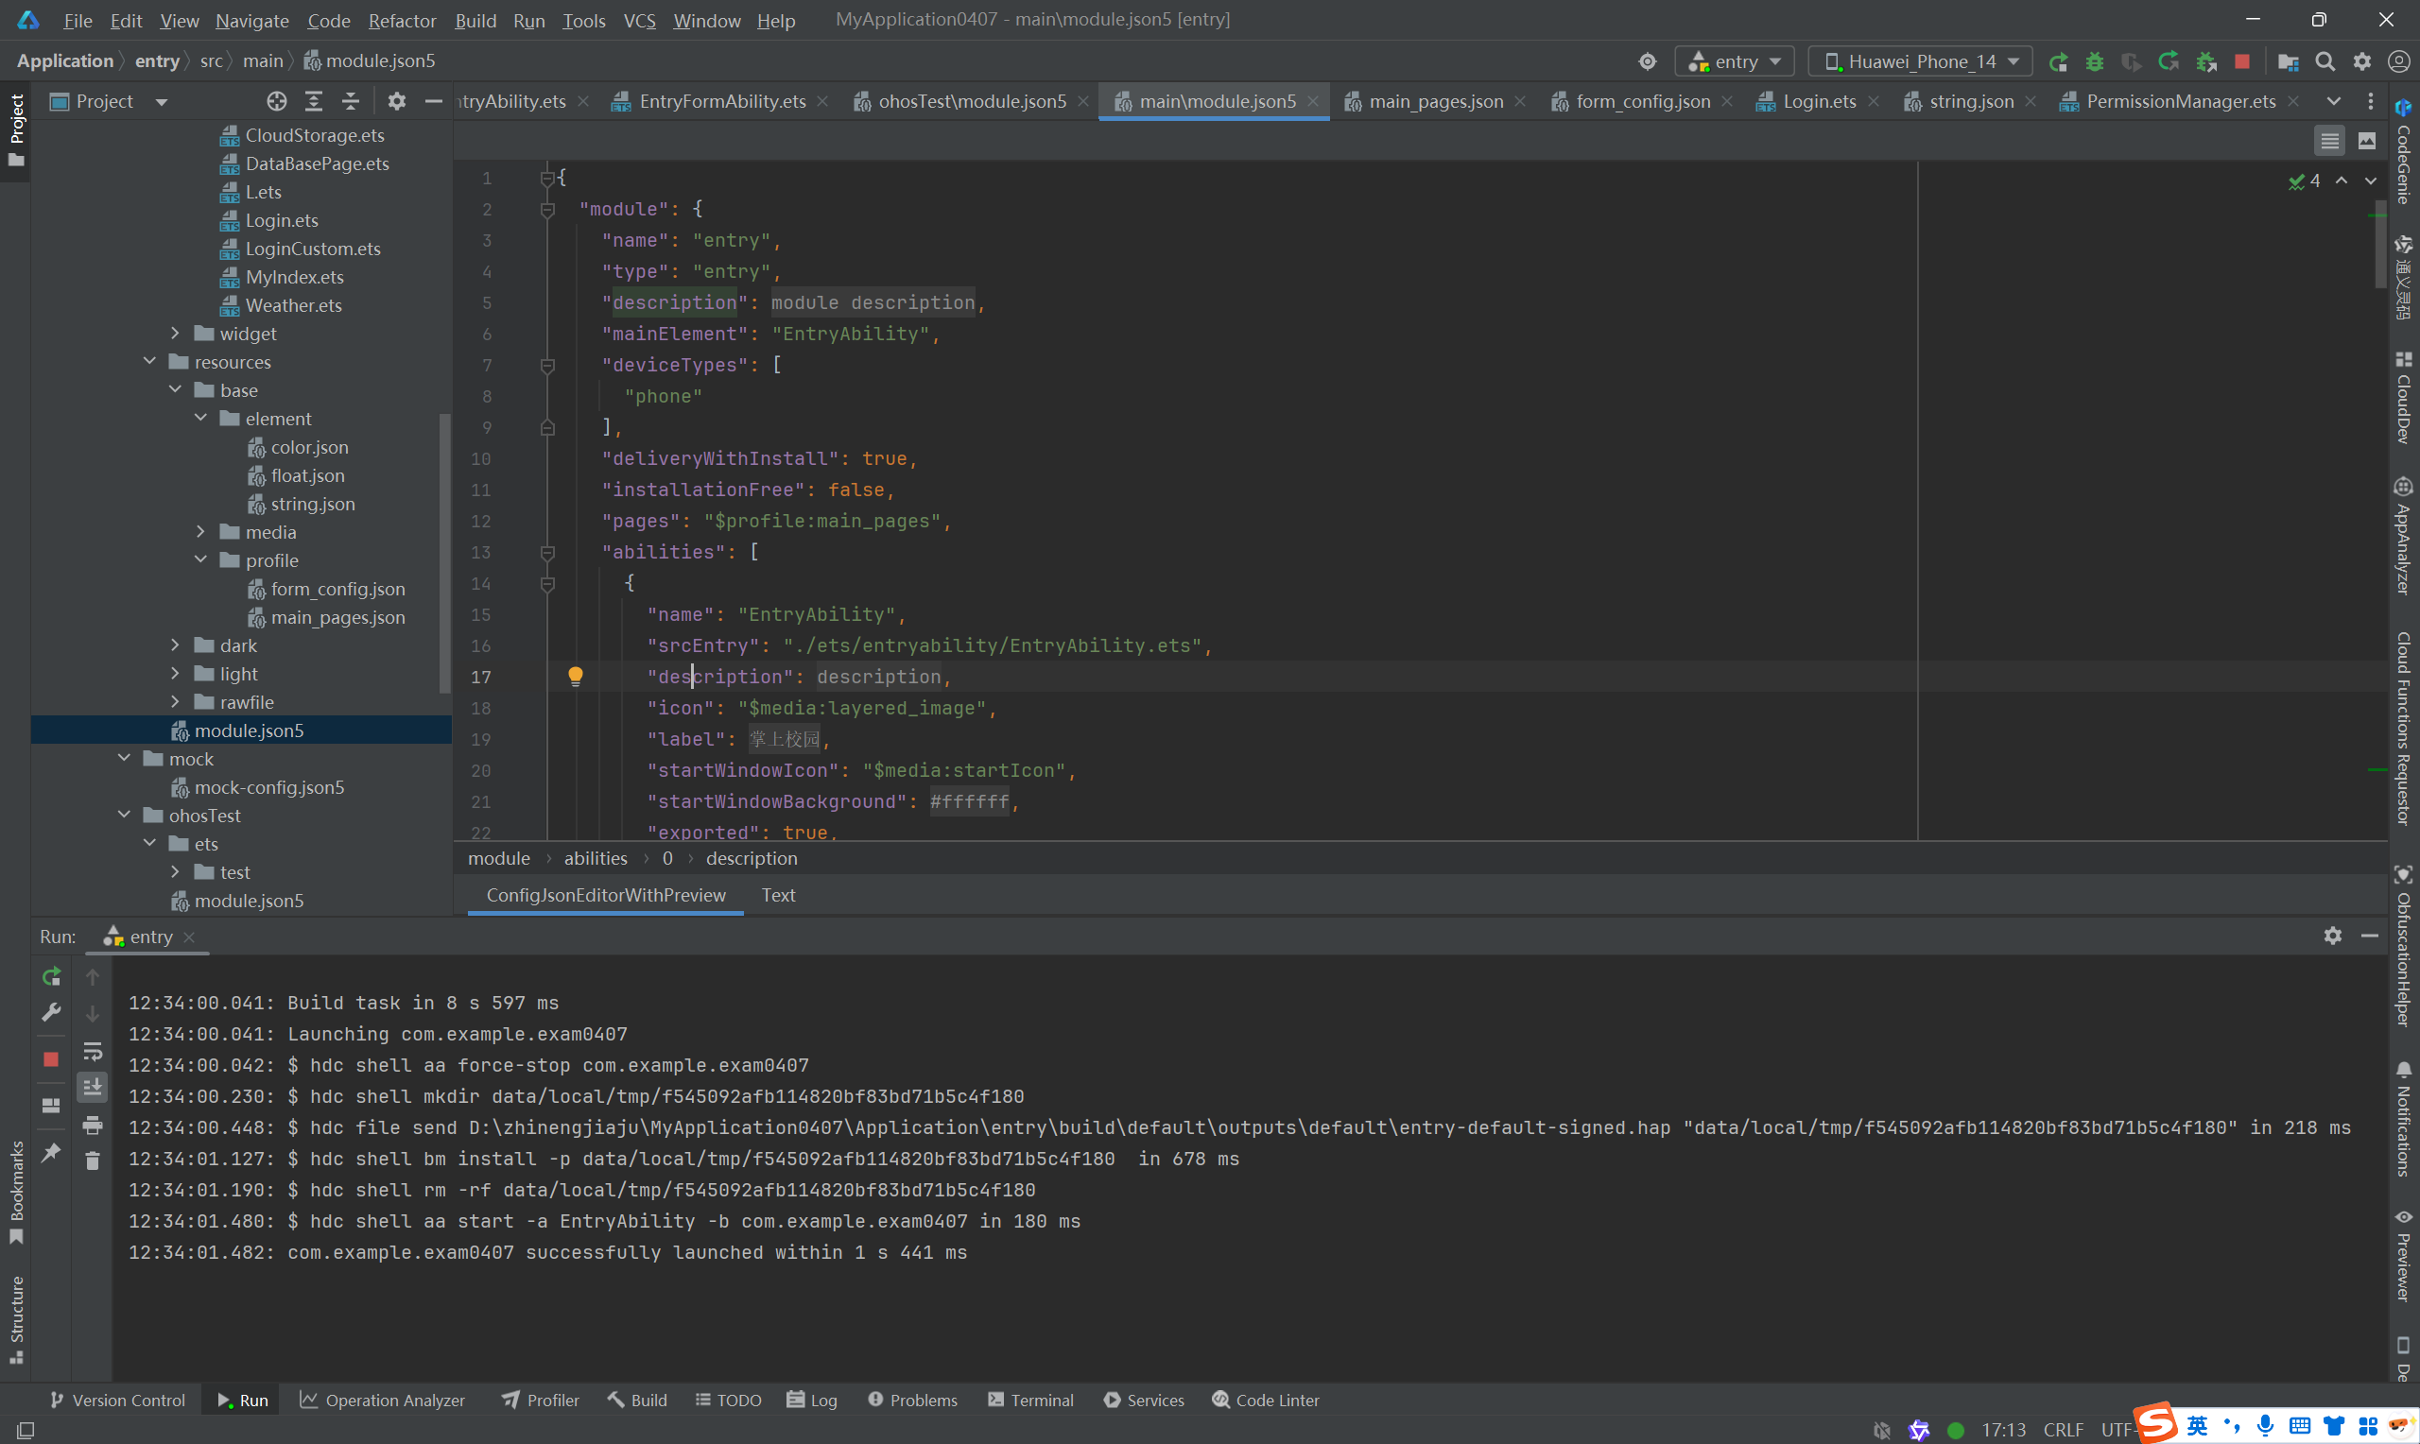Select opened file locate icon in Project panel
Screen dimensions: 2420x1444
click(276, 101)
